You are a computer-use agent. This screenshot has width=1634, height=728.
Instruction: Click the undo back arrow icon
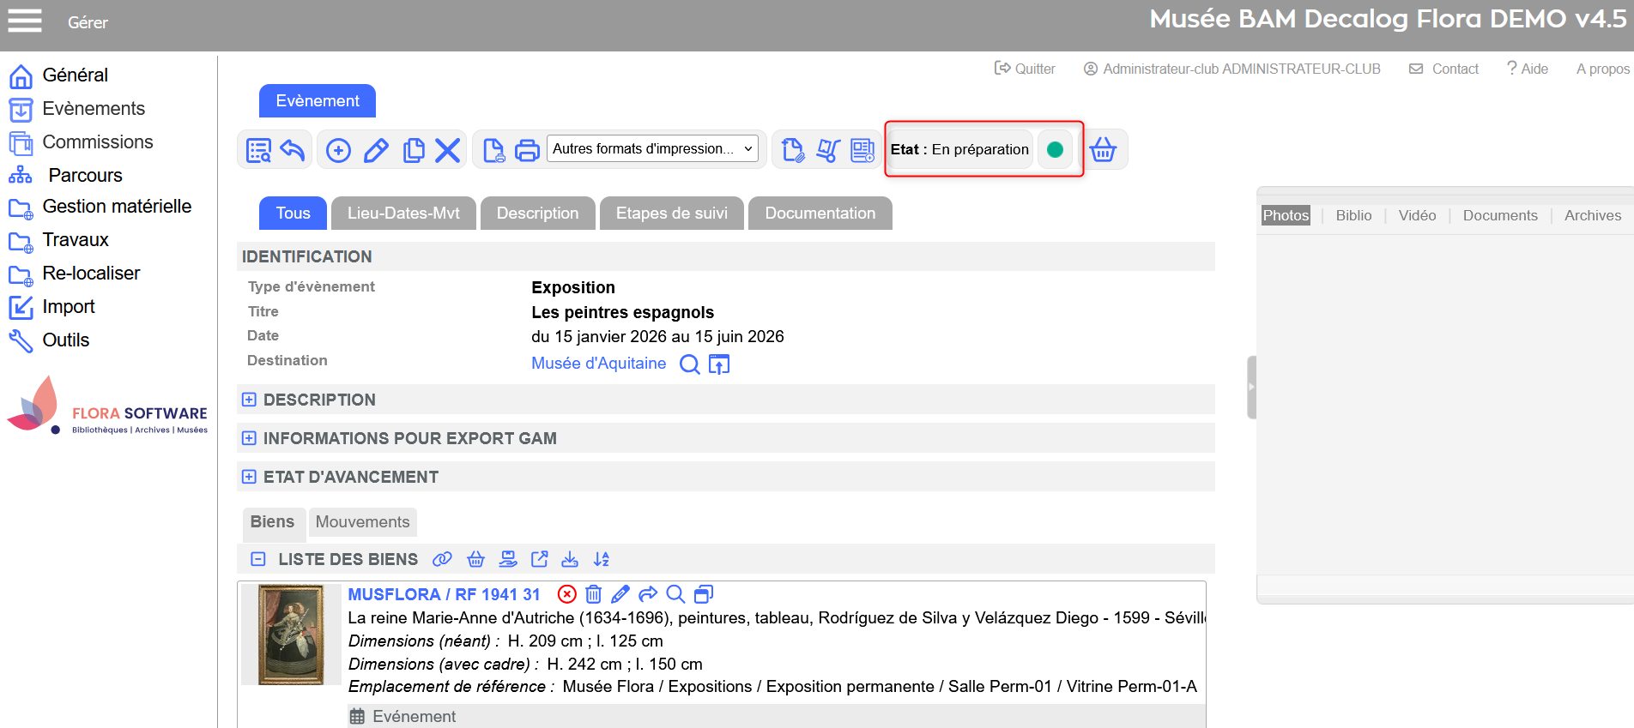click(293, 150)
